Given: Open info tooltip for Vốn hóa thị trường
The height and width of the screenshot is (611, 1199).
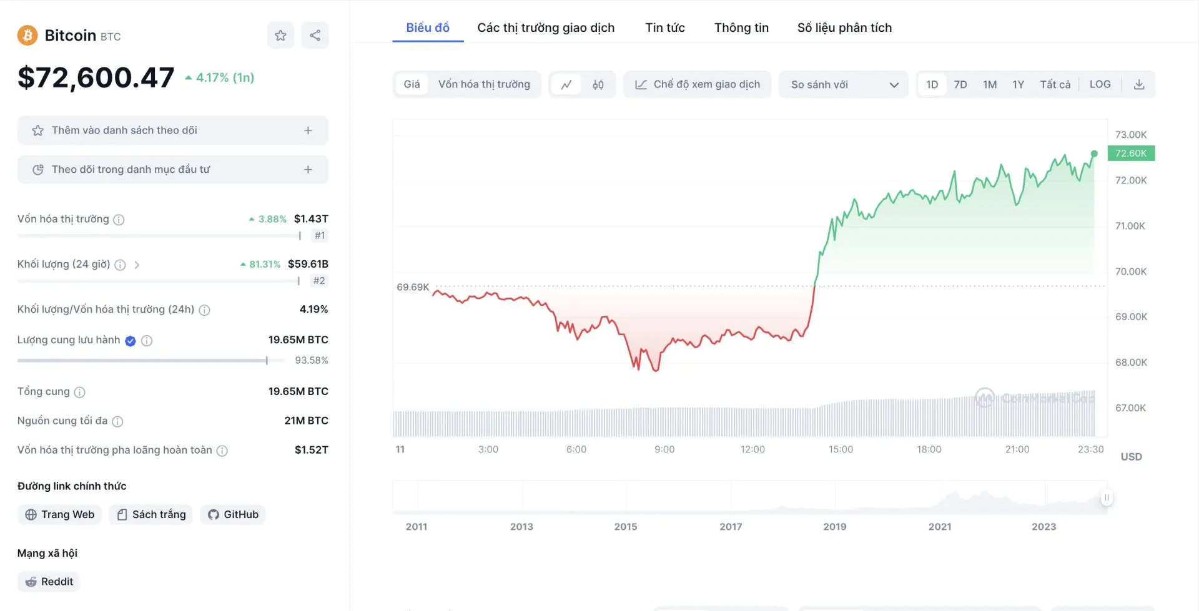Looking at the screenshot, I should [119, 220].
